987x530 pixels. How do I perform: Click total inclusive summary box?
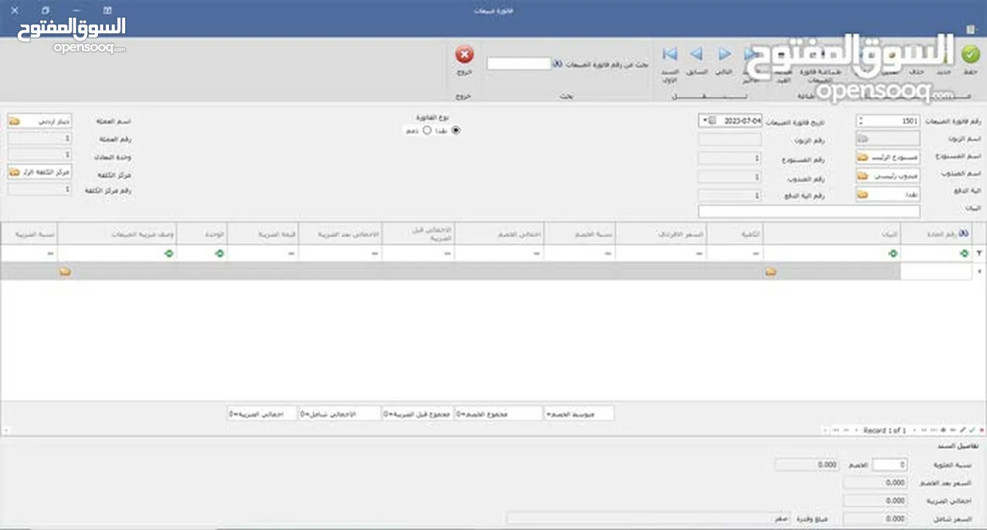tap(339, 414)
